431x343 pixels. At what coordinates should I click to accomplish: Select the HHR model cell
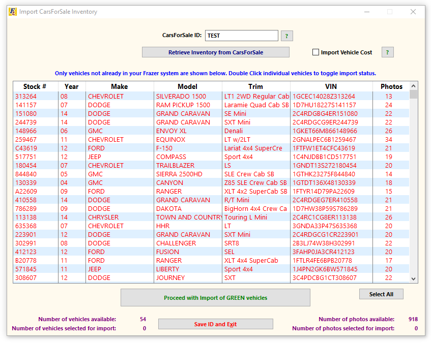[163, 226]
